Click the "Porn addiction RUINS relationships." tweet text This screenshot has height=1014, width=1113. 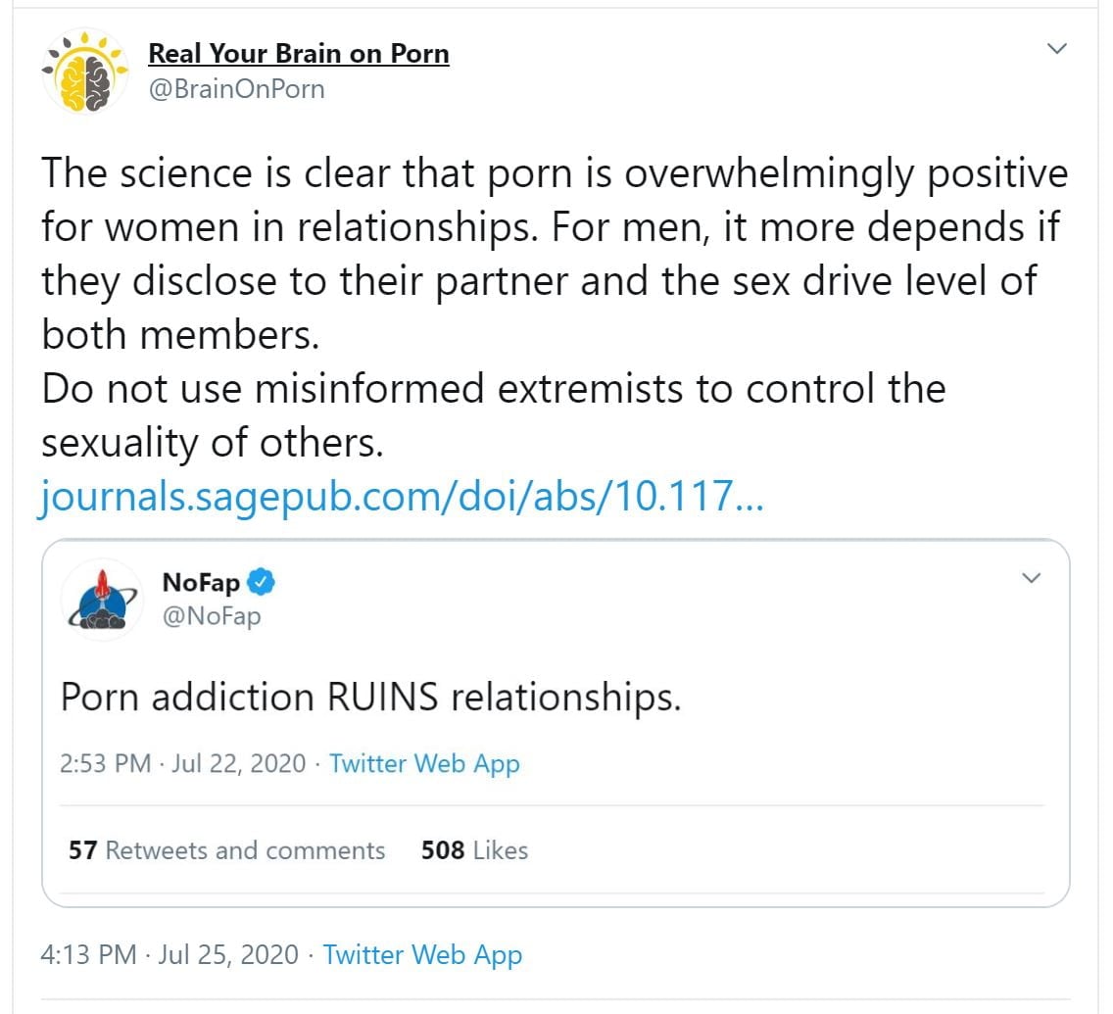point(369,697)
